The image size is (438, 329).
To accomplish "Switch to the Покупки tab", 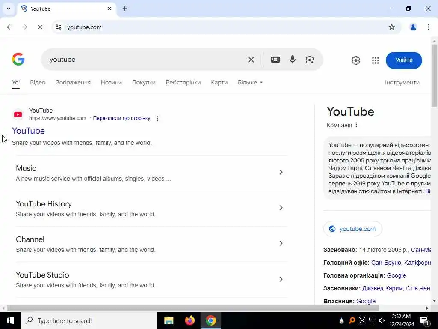I will 144,83.
